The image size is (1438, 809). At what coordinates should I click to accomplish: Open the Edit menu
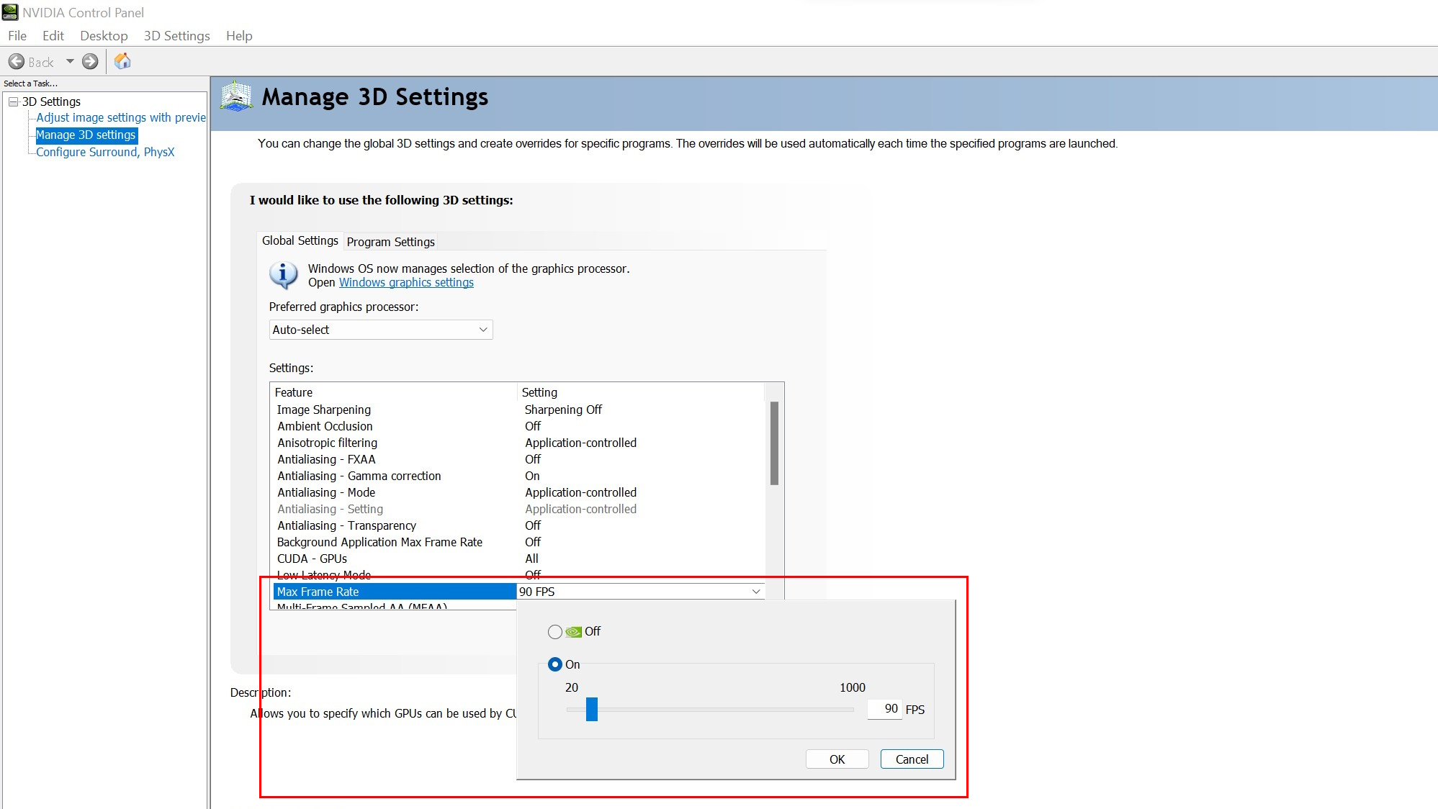(x=53, y=36)
